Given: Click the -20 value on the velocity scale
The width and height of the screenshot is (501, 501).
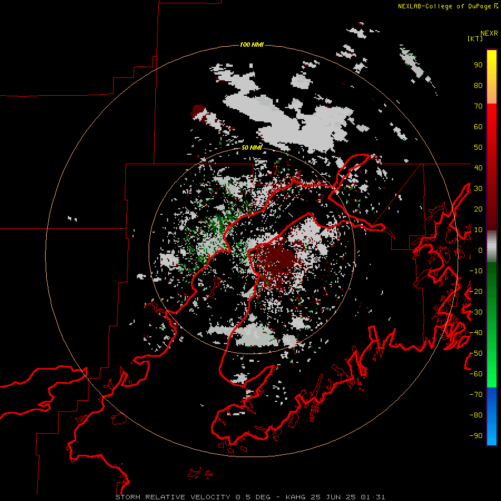Looking at the screenshot, I should pyautogui.click(x=476, y=291).
